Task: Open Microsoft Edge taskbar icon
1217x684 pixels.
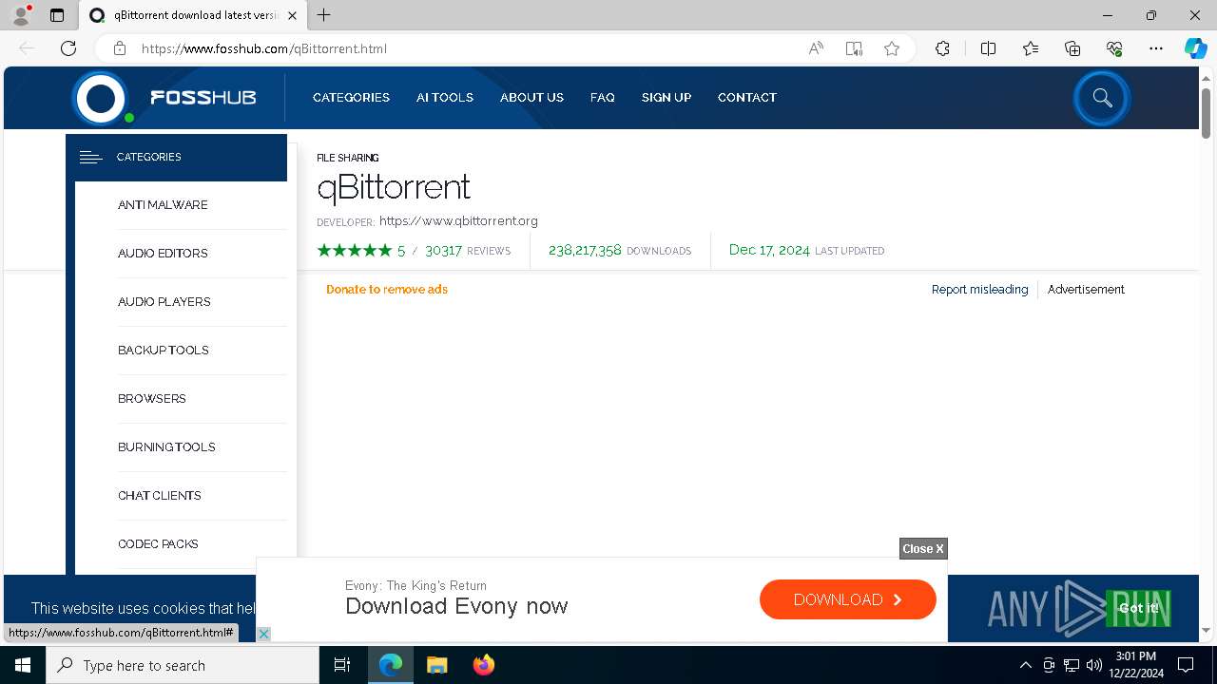Action: pyautogui.click(x=391, y=665)
